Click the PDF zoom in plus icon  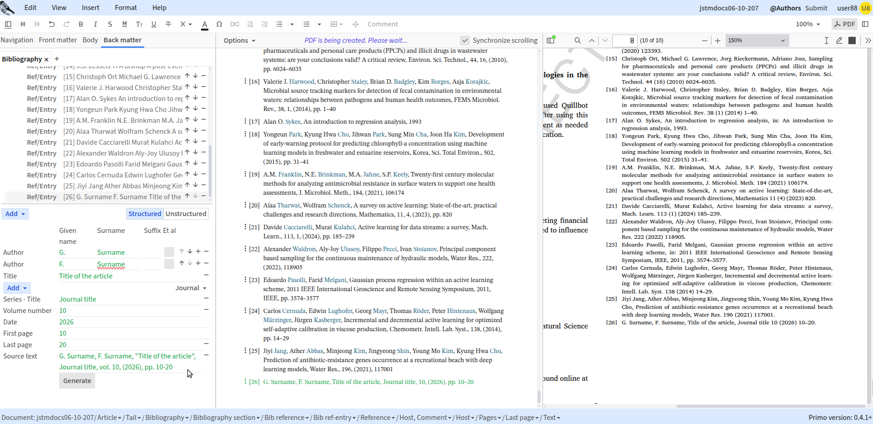tap(717, 40)
